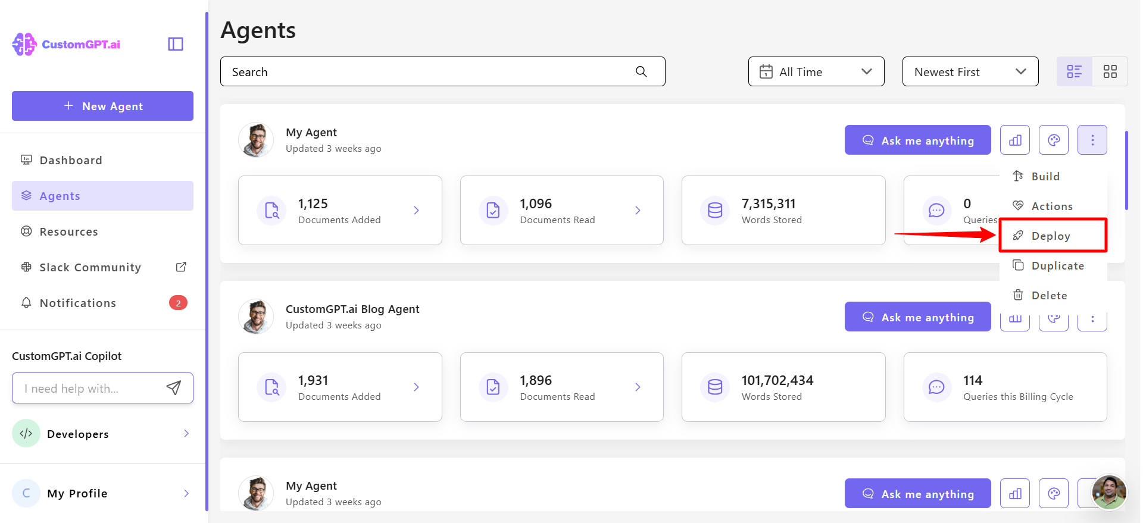
Task: Click the 1,096 Documents Read icon
Action: [494, 210]
